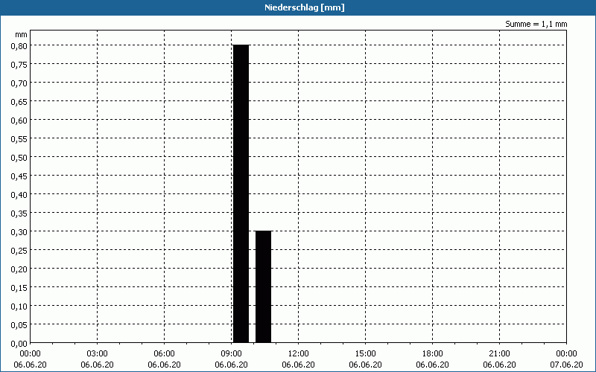The image size is (596, 372).
Task: Select the 0,55 y-axis value
Action: click(x=19, y=139)
